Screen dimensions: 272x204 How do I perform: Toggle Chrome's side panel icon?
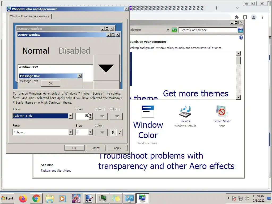tap(245, 17)
